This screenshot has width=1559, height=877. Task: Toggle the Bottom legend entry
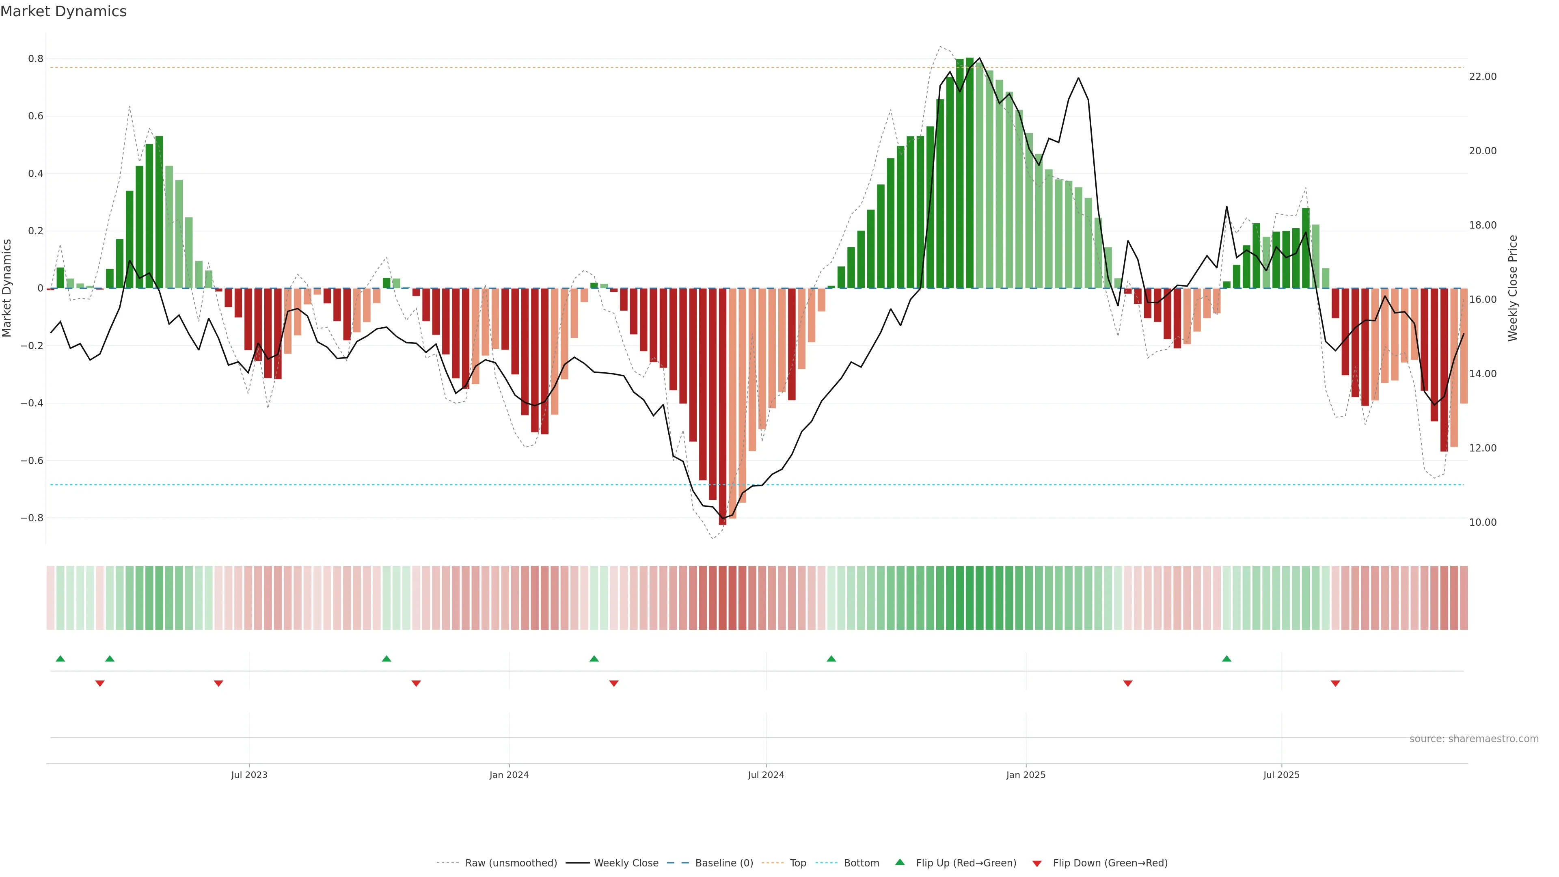tap(861, 863)
